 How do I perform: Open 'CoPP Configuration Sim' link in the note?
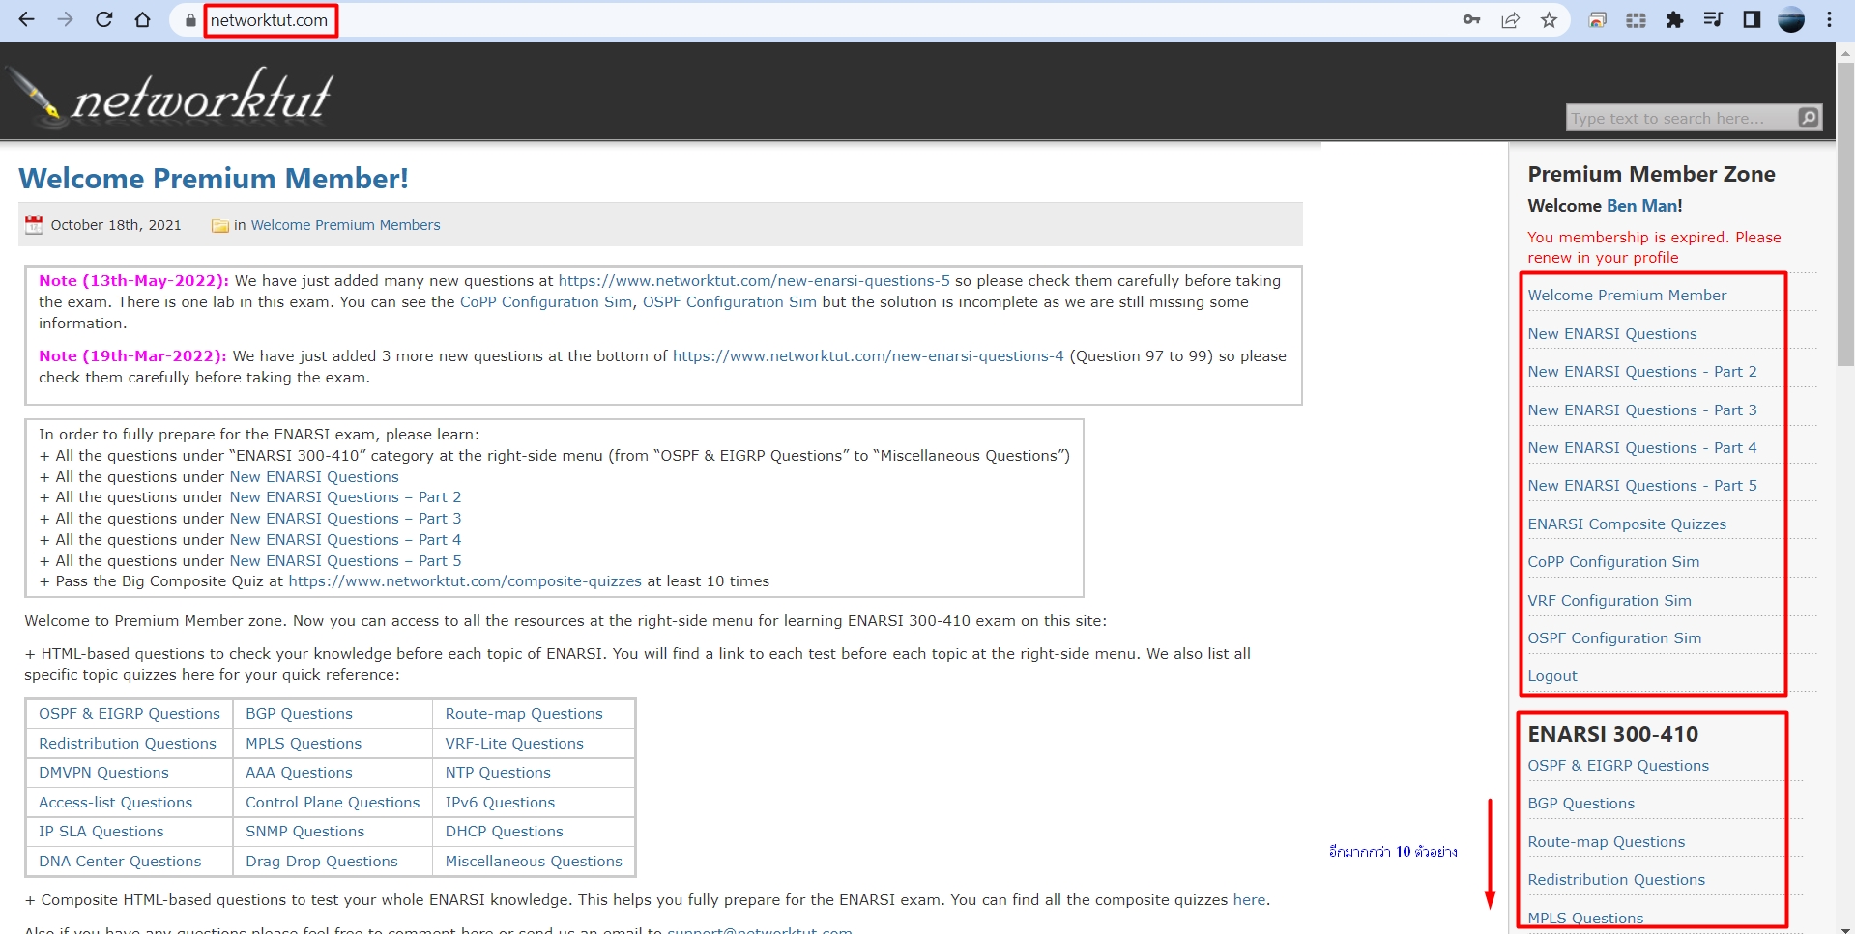tap(546, 302)
